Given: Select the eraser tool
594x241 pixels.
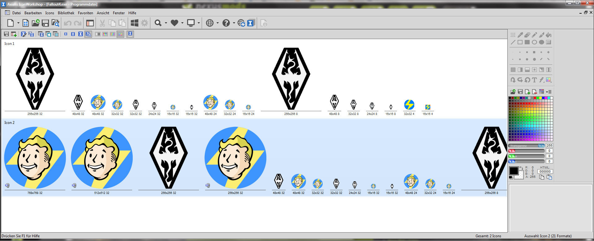Looking at the screenshot, I should (x=527, y=35).
